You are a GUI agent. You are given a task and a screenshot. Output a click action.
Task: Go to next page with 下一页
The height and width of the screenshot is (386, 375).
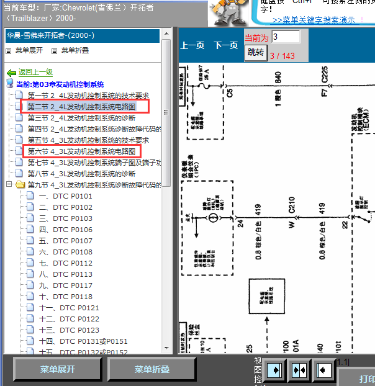[x=226, y=45]
